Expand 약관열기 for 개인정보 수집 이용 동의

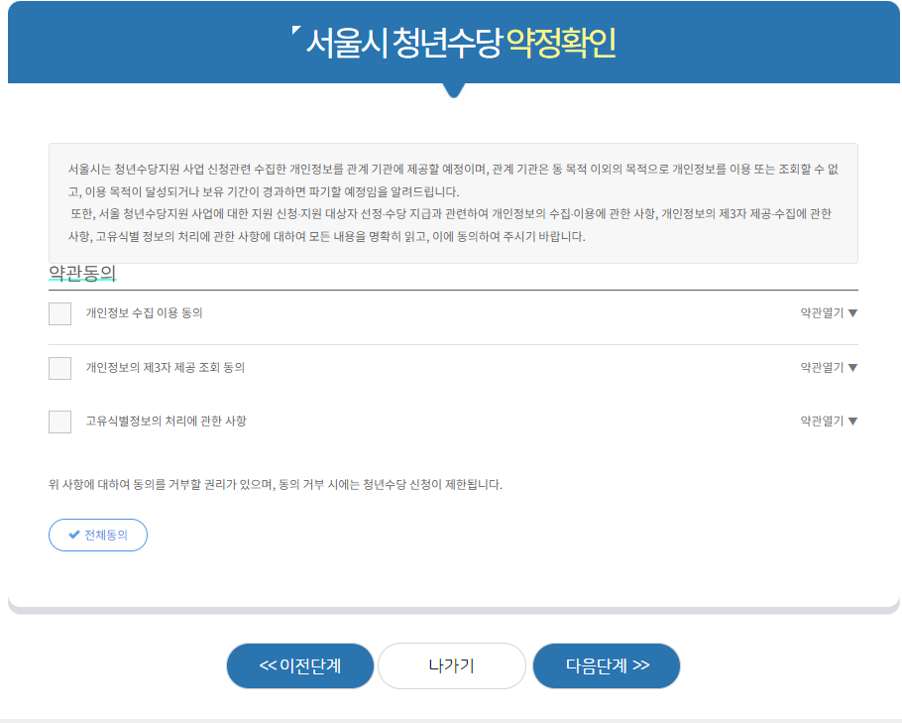point(829,313)
